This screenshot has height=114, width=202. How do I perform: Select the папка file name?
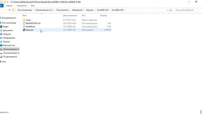pos(28,20)
